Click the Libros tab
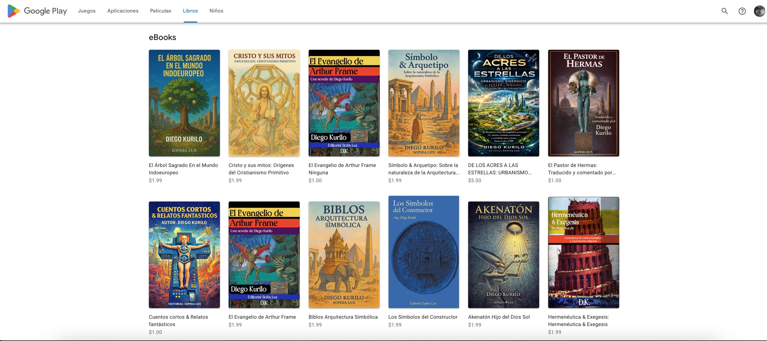 (x=190, y=11)
